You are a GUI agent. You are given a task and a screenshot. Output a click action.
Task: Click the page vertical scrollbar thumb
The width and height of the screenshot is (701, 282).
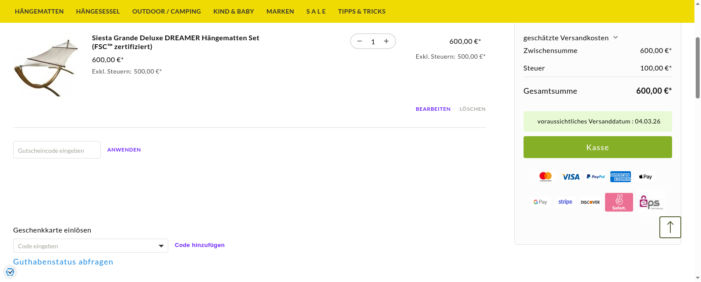click(x=697, y=68)
